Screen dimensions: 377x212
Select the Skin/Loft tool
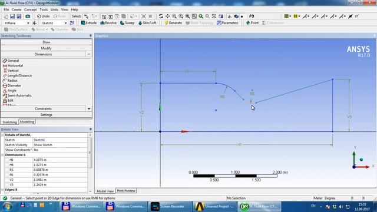pos(147,23)
